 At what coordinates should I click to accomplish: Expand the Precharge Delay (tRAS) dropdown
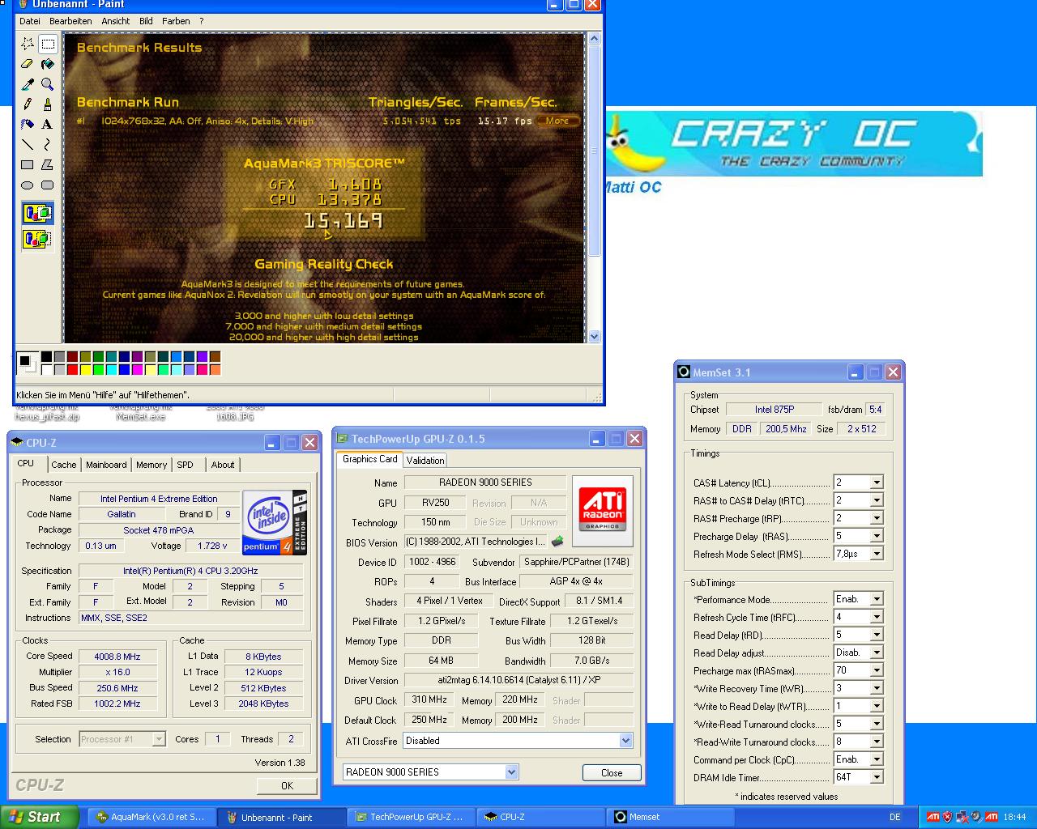[x=876, y=536]
